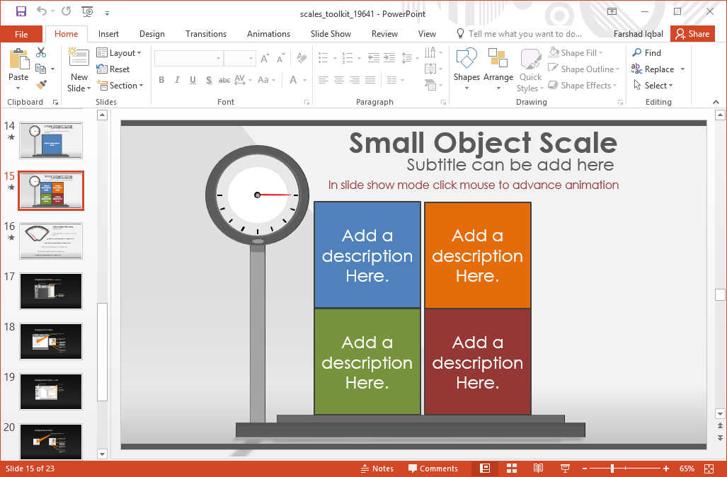Image resolution: width=727 pixels, height=477 pixels.
Task: Switch to the Animations ribbon tab
Action: pos(268,33)
